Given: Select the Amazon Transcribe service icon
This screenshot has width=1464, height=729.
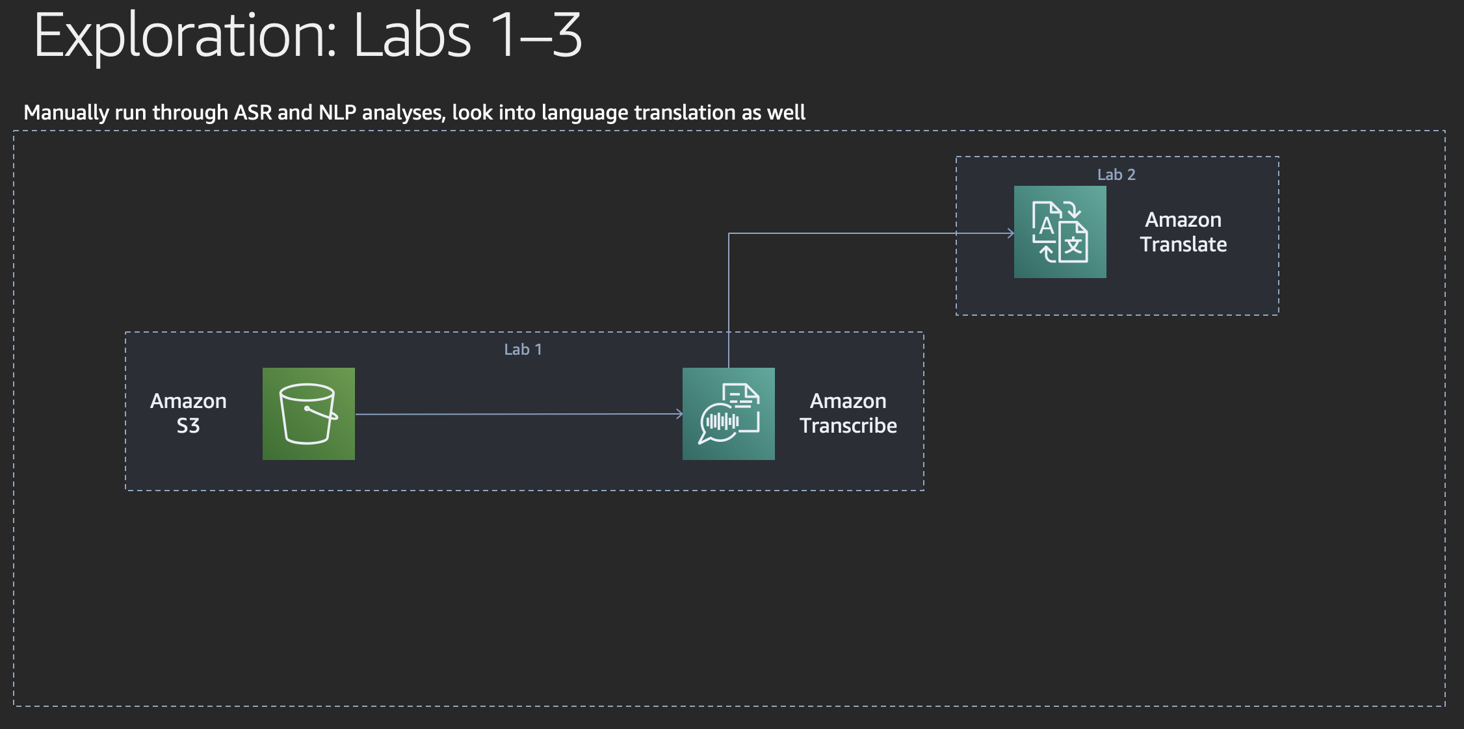Looking at the screenshot, I should pyautogui.click(x=728, y=414).
